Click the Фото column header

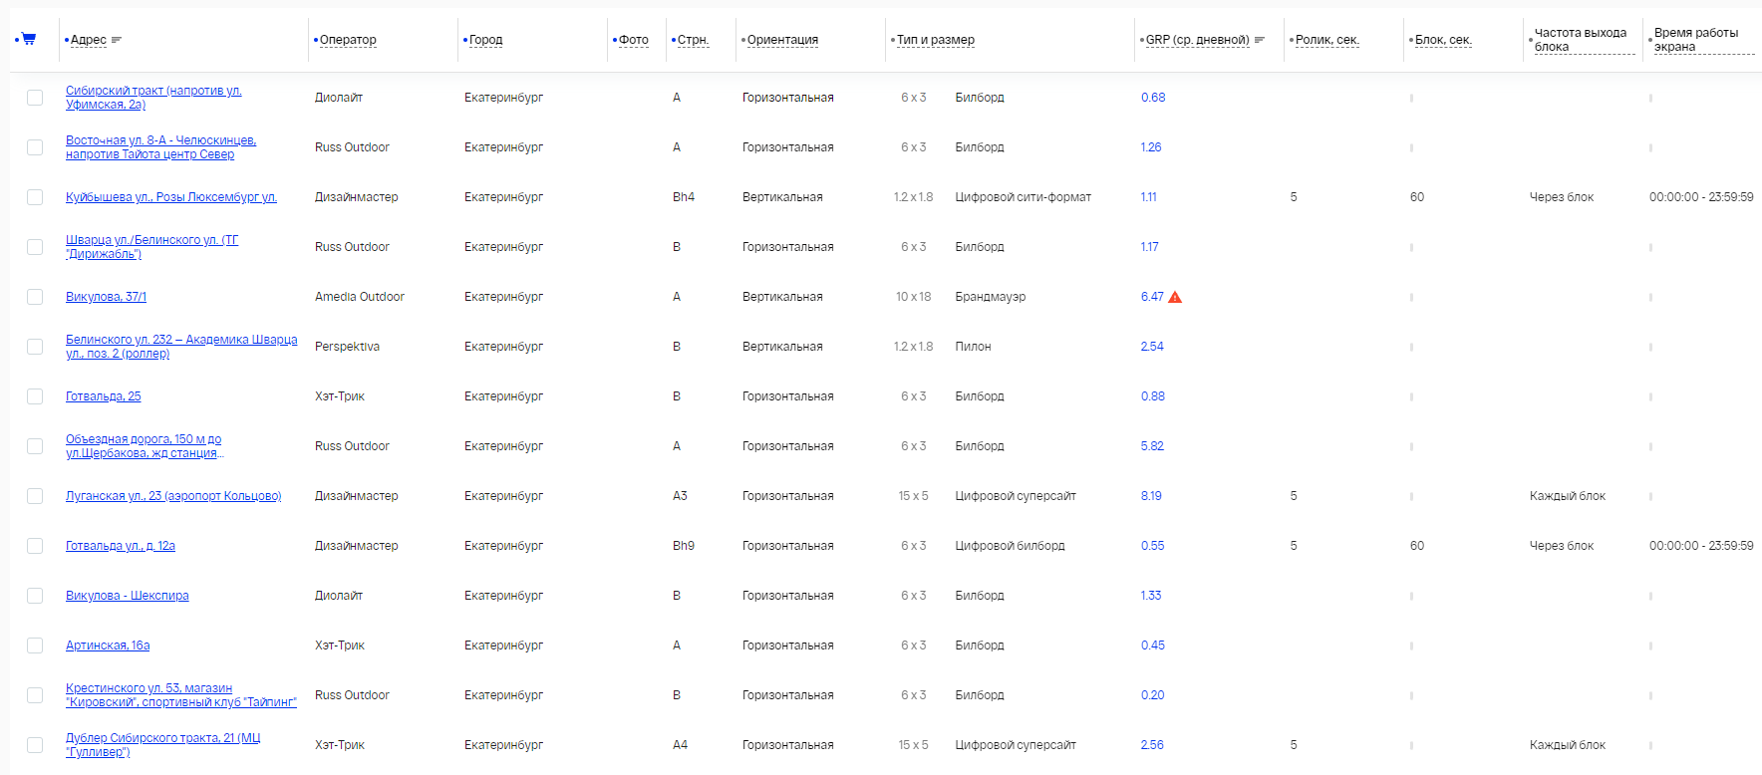(633, 40)
